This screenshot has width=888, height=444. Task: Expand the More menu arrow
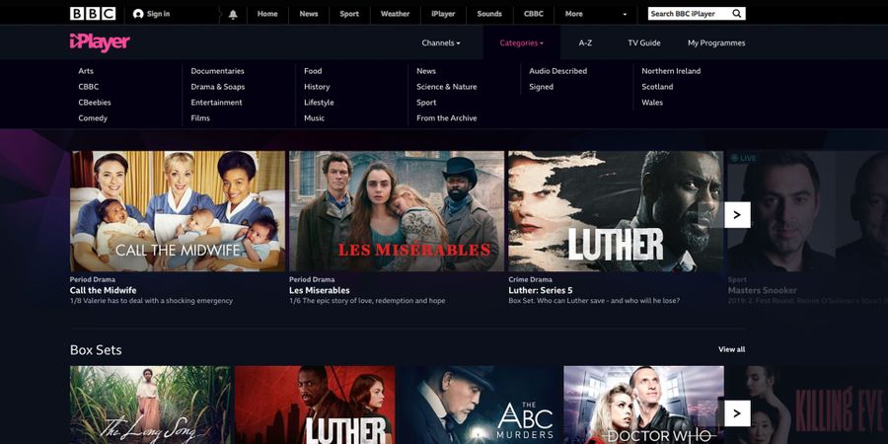pyautogui.click(x=626, y=14)
